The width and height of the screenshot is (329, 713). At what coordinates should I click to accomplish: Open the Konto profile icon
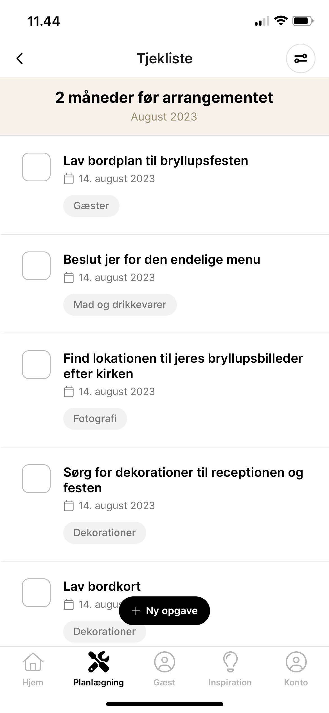pos(296,662)
